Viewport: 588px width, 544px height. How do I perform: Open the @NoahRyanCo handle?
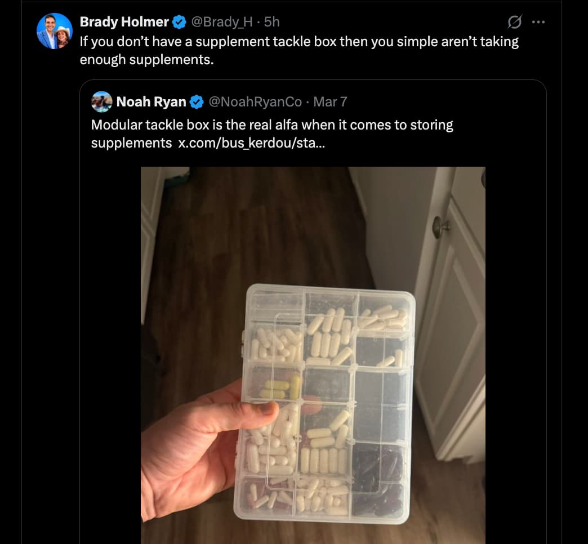coord(255,102)
